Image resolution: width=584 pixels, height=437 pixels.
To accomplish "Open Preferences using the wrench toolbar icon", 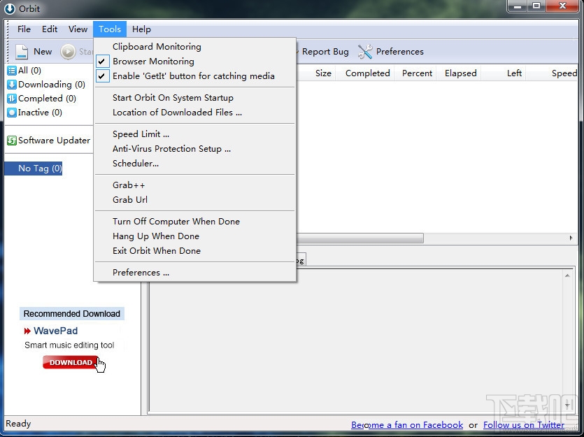I will point(365,51).
